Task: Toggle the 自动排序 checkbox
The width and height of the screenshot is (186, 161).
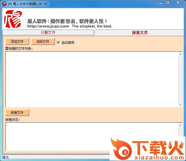Action: pyautogui.click(x=58, y=43)
